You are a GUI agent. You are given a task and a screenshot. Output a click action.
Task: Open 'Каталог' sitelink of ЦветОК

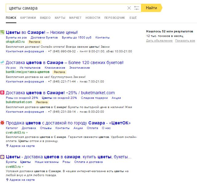(x=12, y=128)
